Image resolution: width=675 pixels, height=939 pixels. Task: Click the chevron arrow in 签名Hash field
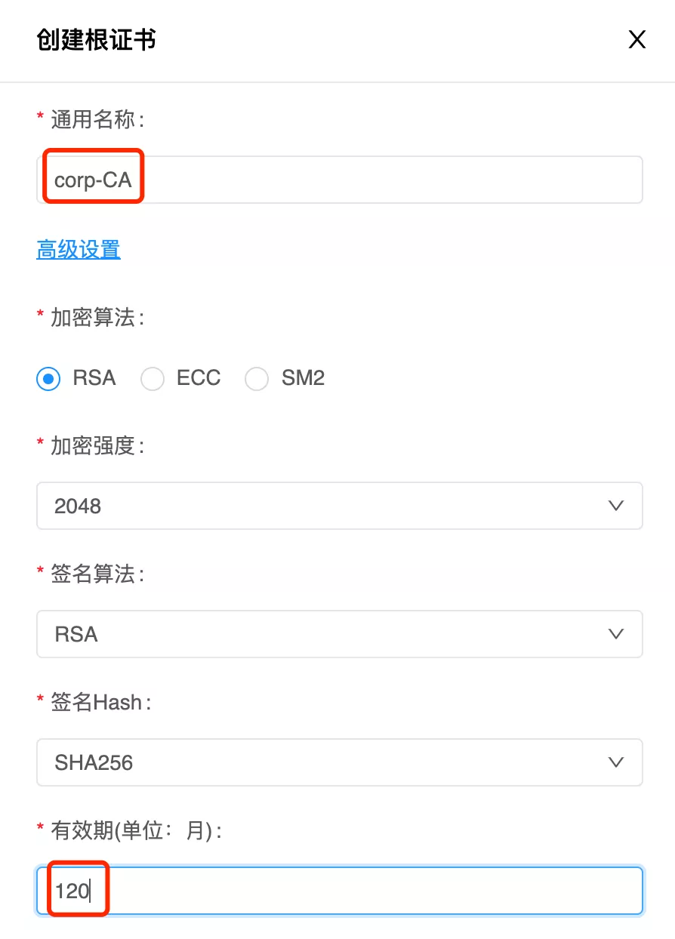tap(616, 762)
